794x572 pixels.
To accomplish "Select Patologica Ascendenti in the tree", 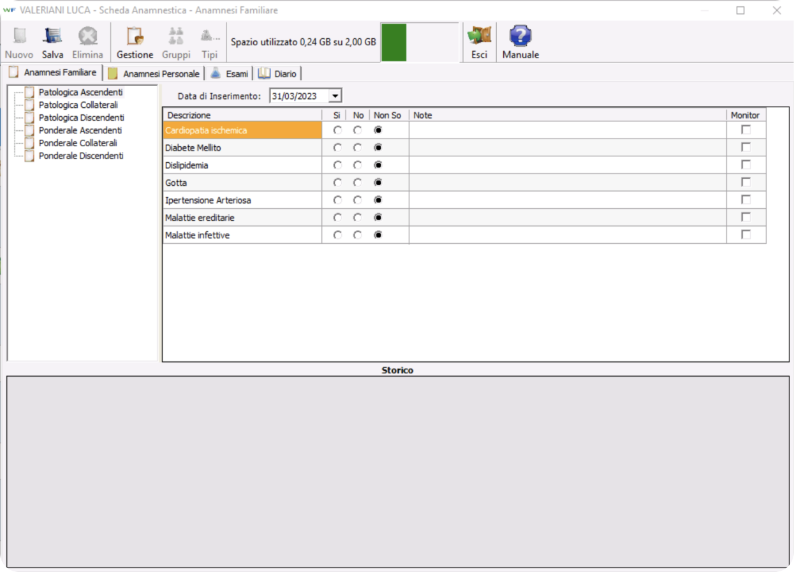I will click(x=80, y=93).
